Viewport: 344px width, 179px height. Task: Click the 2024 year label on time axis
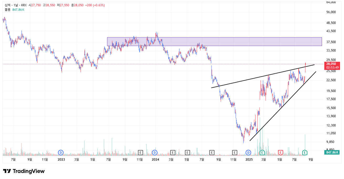[x=155, y=159]
